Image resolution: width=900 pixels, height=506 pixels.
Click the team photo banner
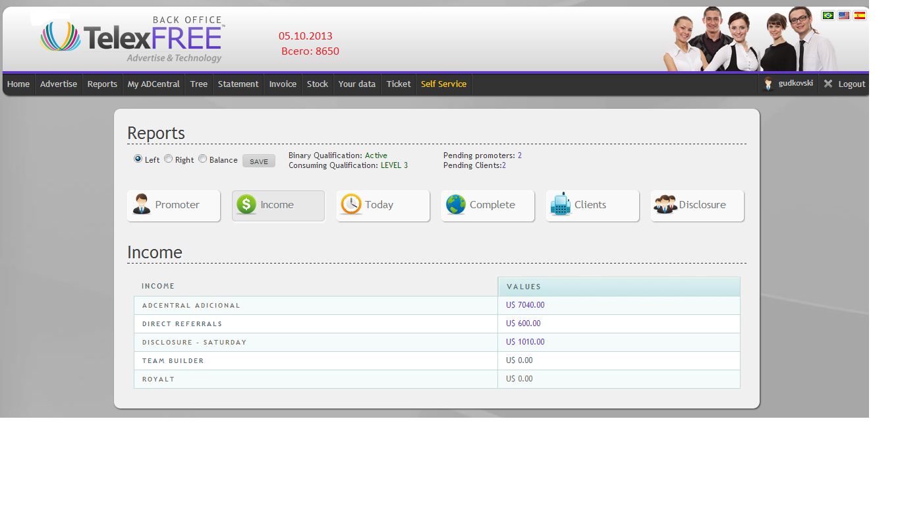coord(751,38)
